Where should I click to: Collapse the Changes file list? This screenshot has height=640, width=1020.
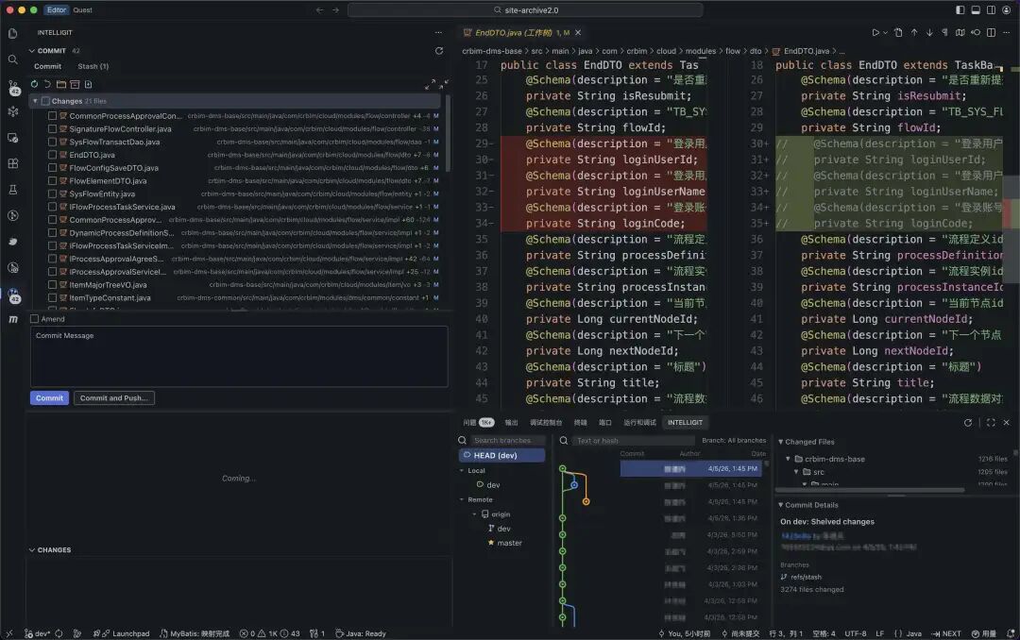click(x=35, y=101)
